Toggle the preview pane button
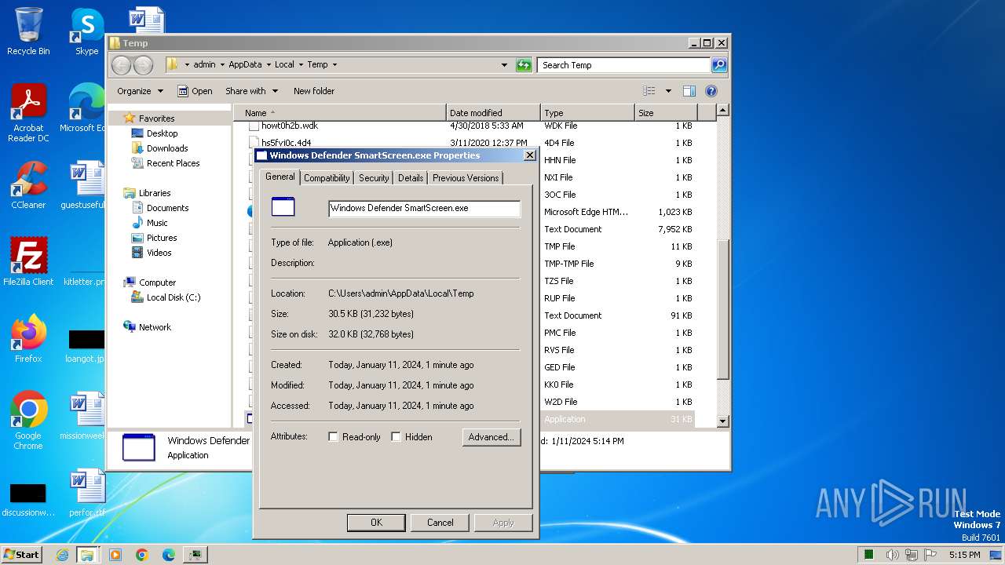 [689, 91]
